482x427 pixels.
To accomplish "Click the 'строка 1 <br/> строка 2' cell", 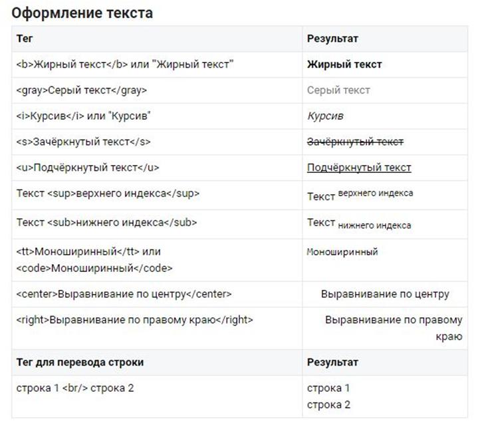I will click(x=157, y=396).
